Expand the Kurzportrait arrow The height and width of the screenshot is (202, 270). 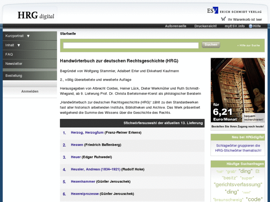pyautogui.click(x=28, y=36)
